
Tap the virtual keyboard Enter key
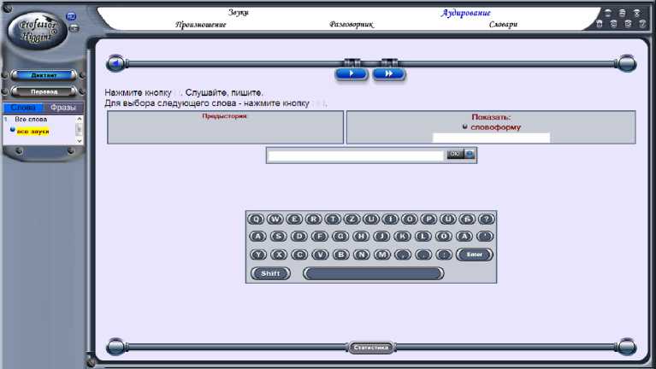(475, 255)
